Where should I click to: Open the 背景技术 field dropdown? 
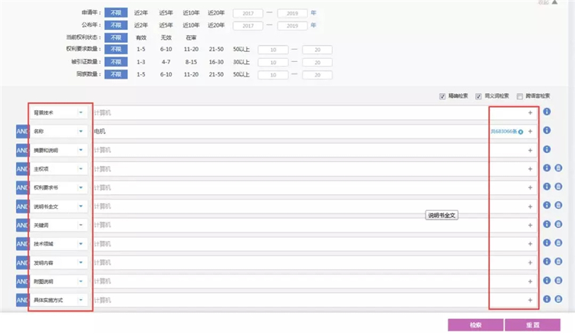[x=80, y=112]
